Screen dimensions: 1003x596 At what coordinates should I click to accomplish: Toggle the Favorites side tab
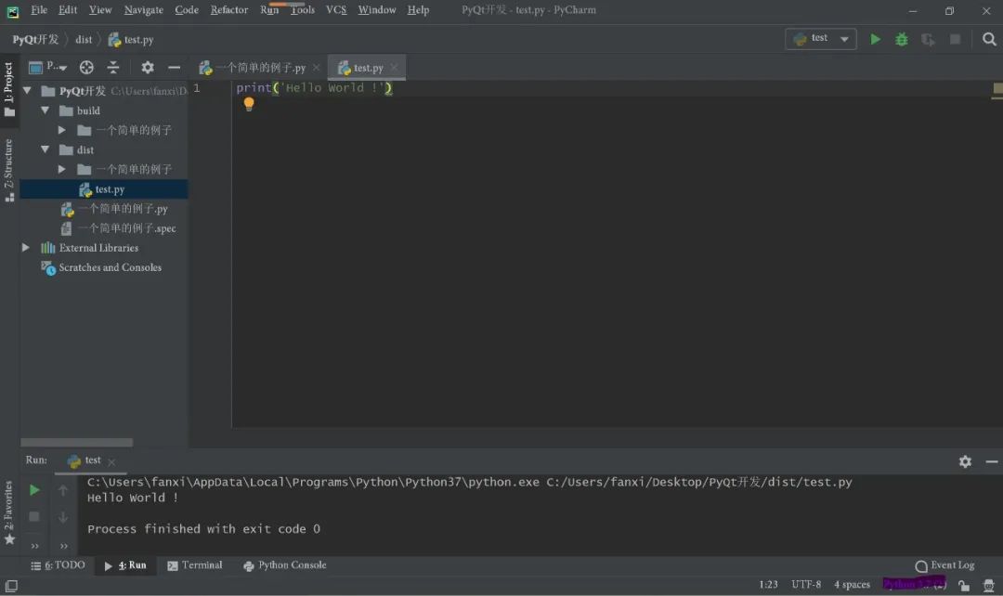coord(9,512)
